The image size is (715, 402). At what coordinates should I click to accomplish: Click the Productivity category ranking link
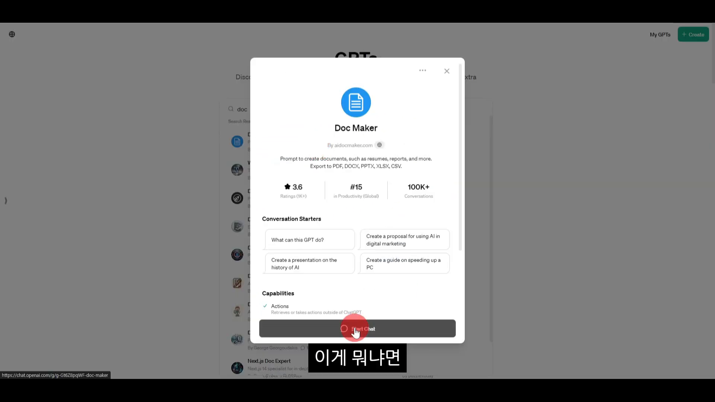(x=356, y=191)
